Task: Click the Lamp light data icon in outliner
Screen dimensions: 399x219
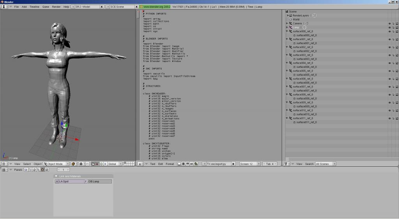Action: point(304,27)
